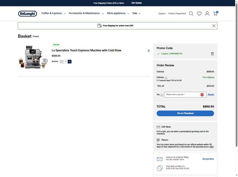Click the 10% OFF badge
Viewport: 238px width, 177px height.
(56, 45)
